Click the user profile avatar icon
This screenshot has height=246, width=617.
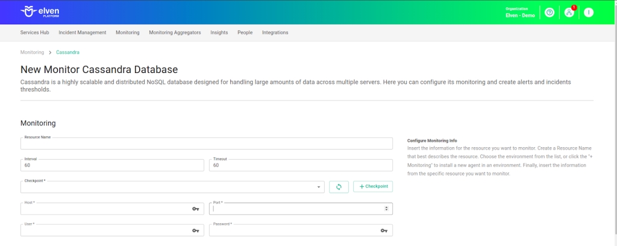[x=589, y=13]
